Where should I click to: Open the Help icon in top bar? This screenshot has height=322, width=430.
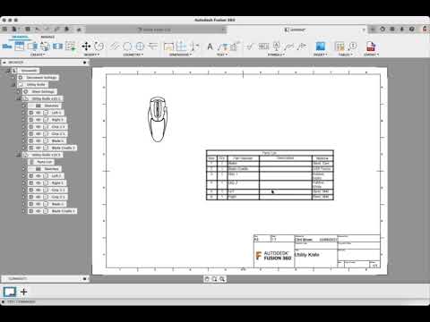pos(412,30)
